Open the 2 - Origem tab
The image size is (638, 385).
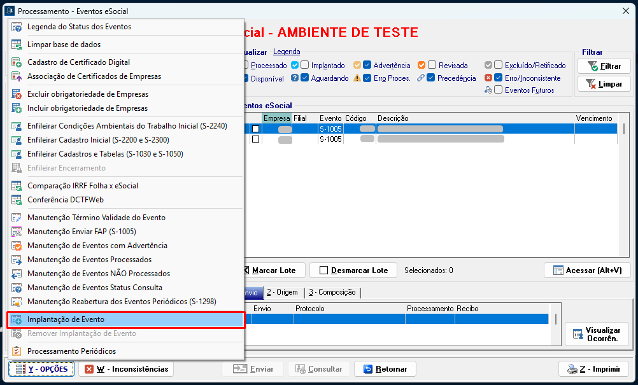click(x=282, y=292)
